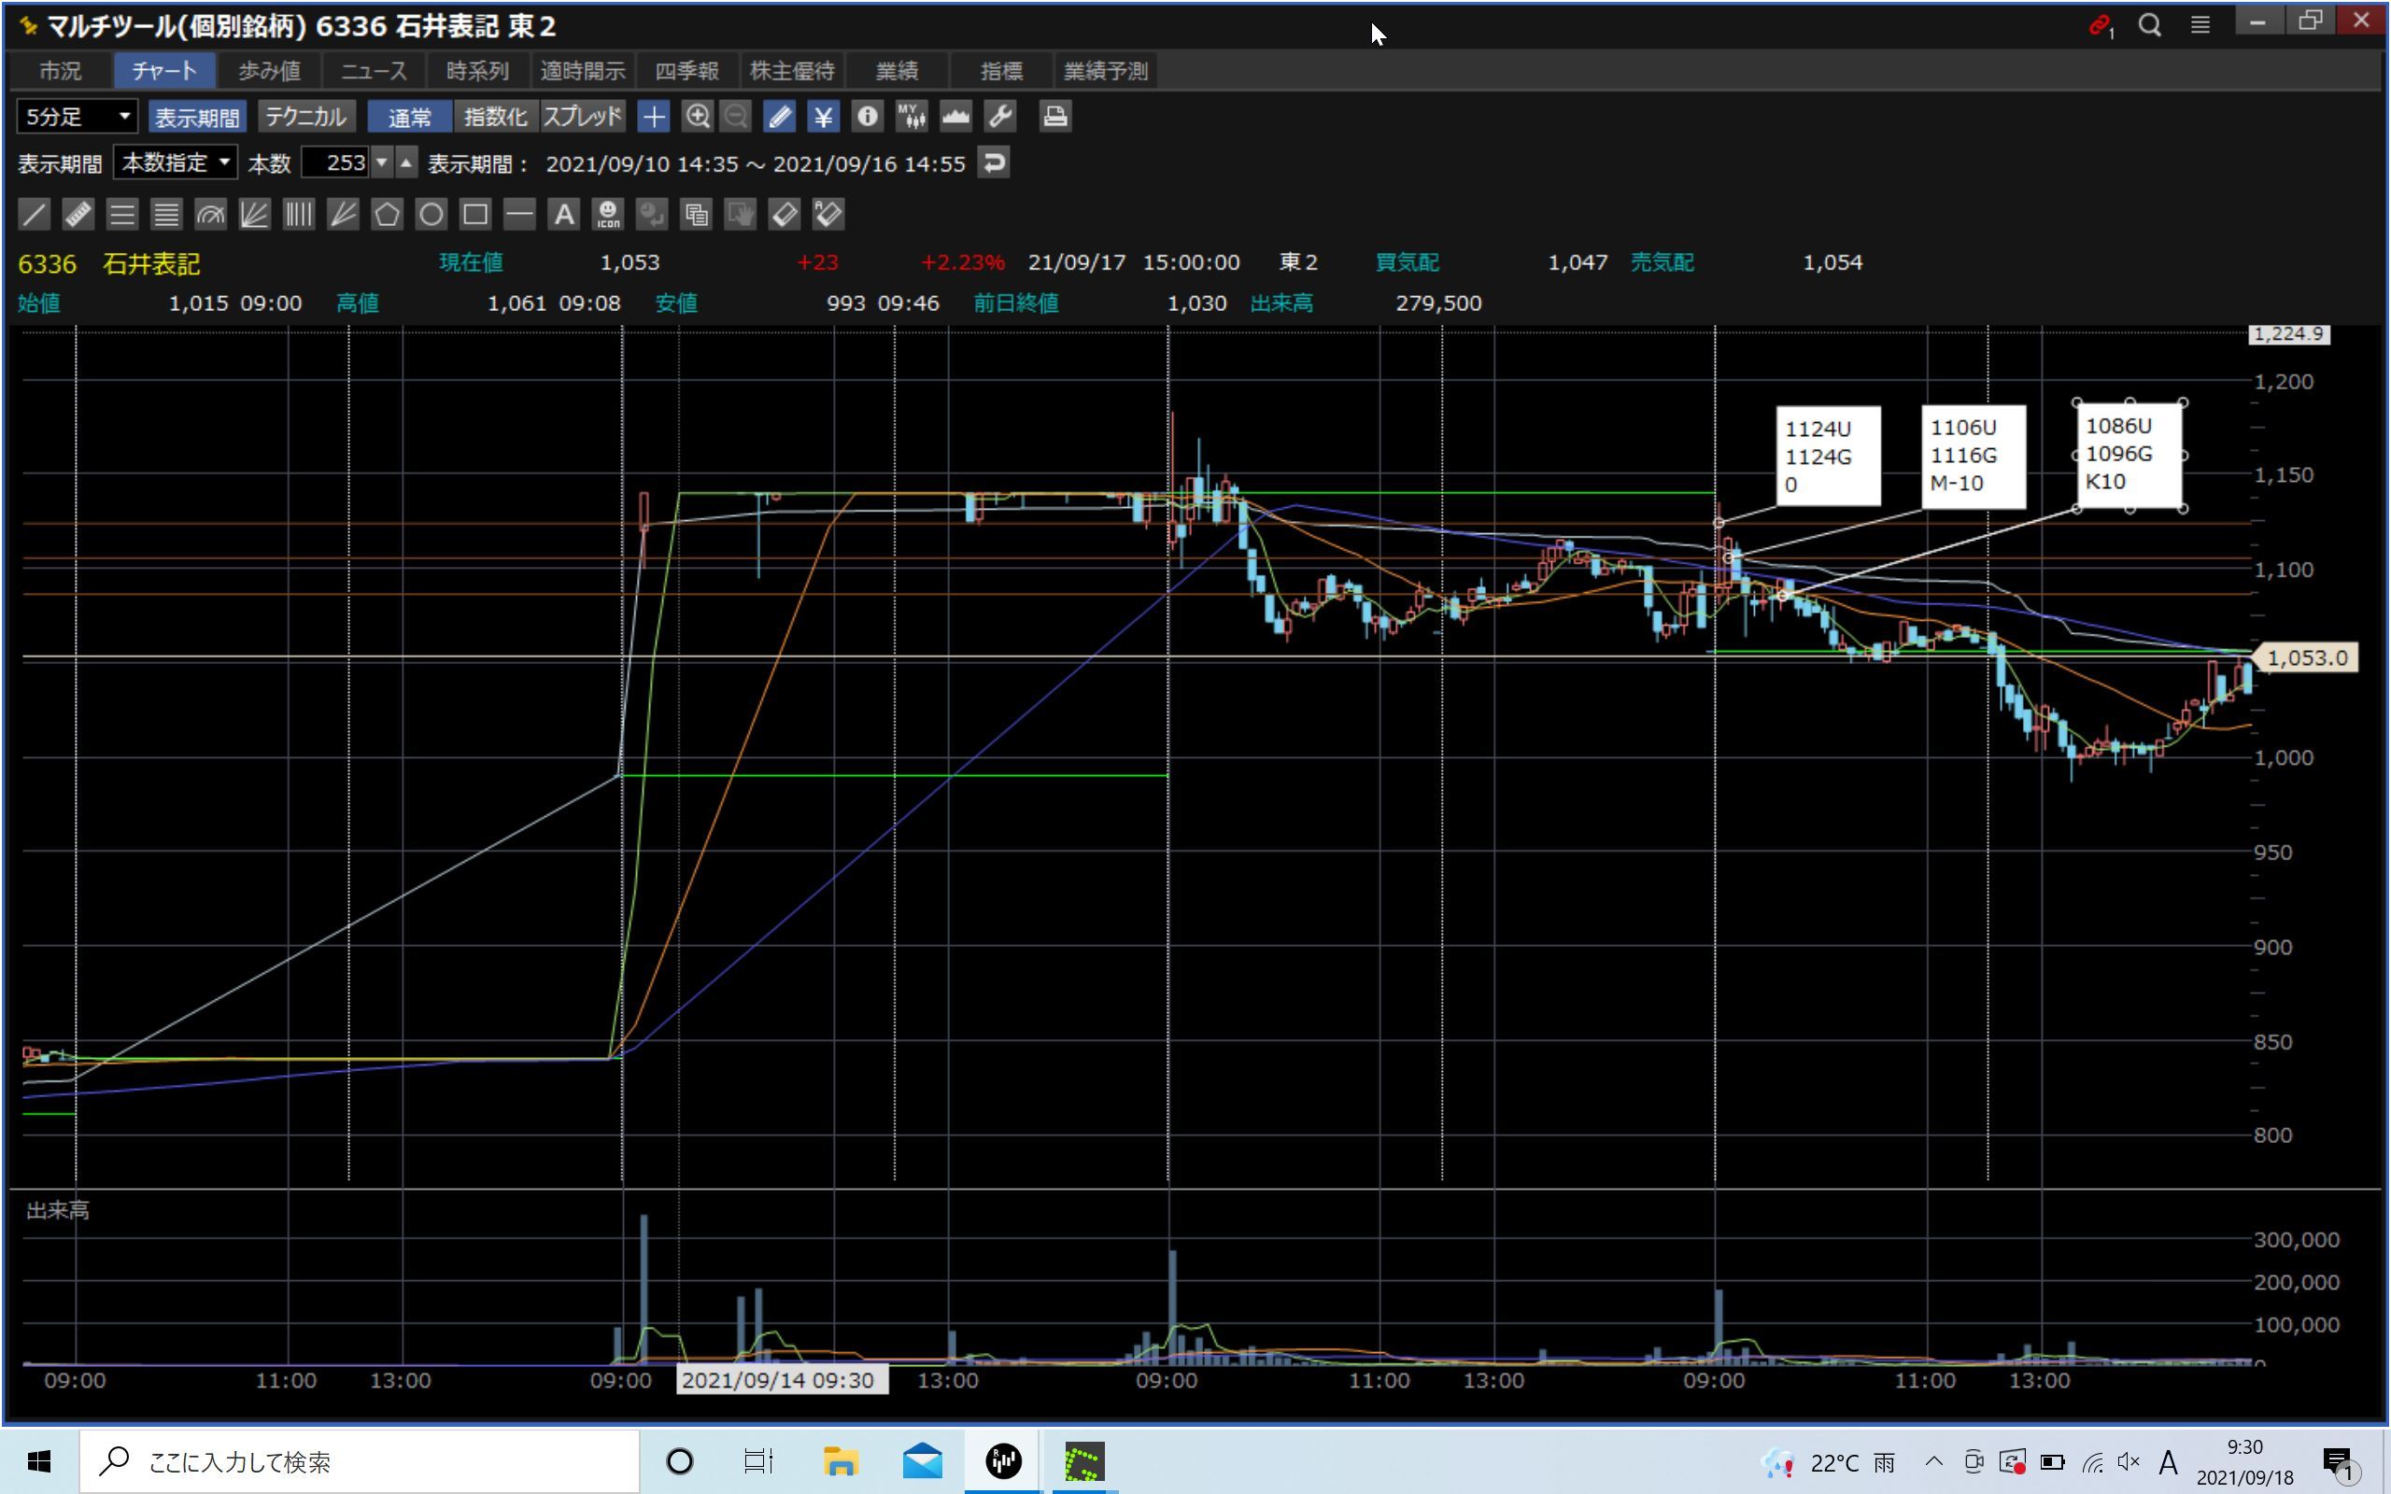Switch to the ニュース tab
The image size is (2391, 1494).
374,71
